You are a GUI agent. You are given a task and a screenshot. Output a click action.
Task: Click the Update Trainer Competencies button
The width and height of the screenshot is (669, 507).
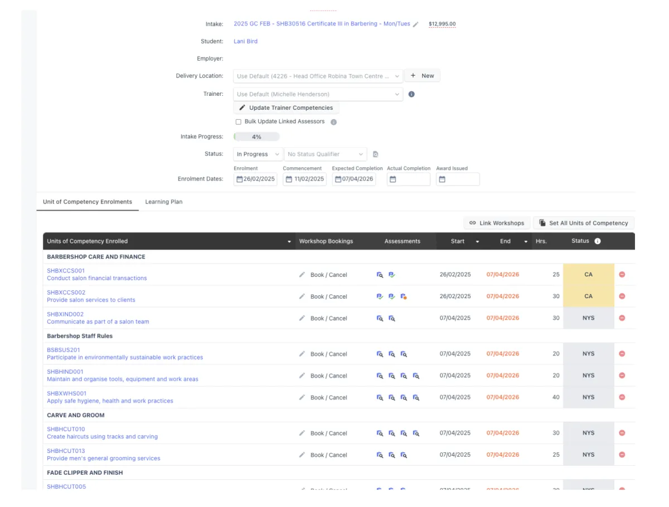click(x=286, y=108)
